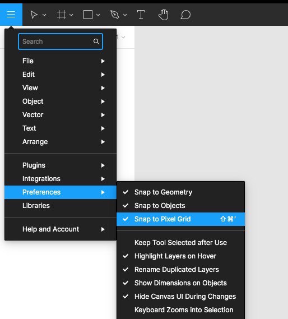Screen dimensions: 288x319
Task: Toggle Show Dimensions on Objects
Action: 181,283
